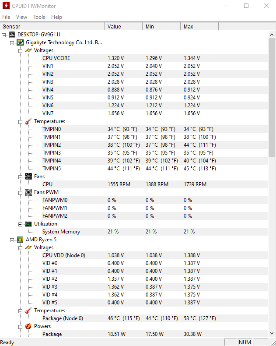Click the Utilization graph icon
Screen dimensions: 276x346
(x=28, y=224)
